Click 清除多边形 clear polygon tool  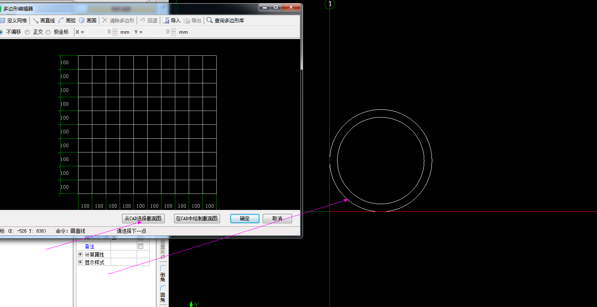coord(118,20)
